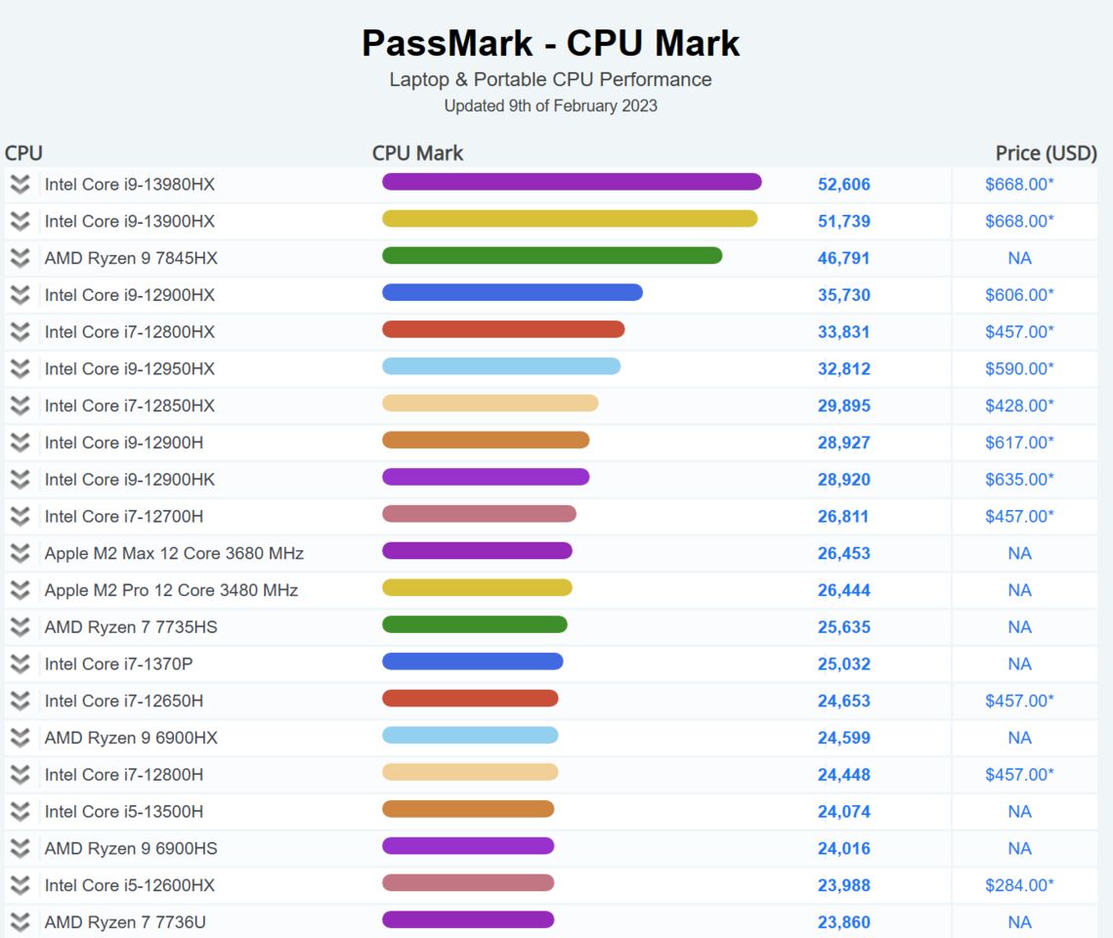Click the chevron icon beside Apple M2 Pro
This screenshot has width=1113, height=938.
20,589
